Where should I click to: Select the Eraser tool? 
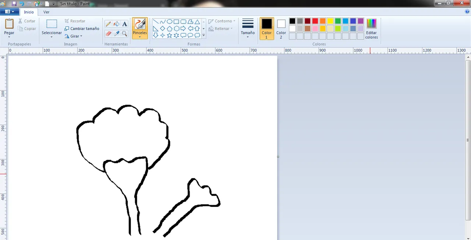point(108,33)
